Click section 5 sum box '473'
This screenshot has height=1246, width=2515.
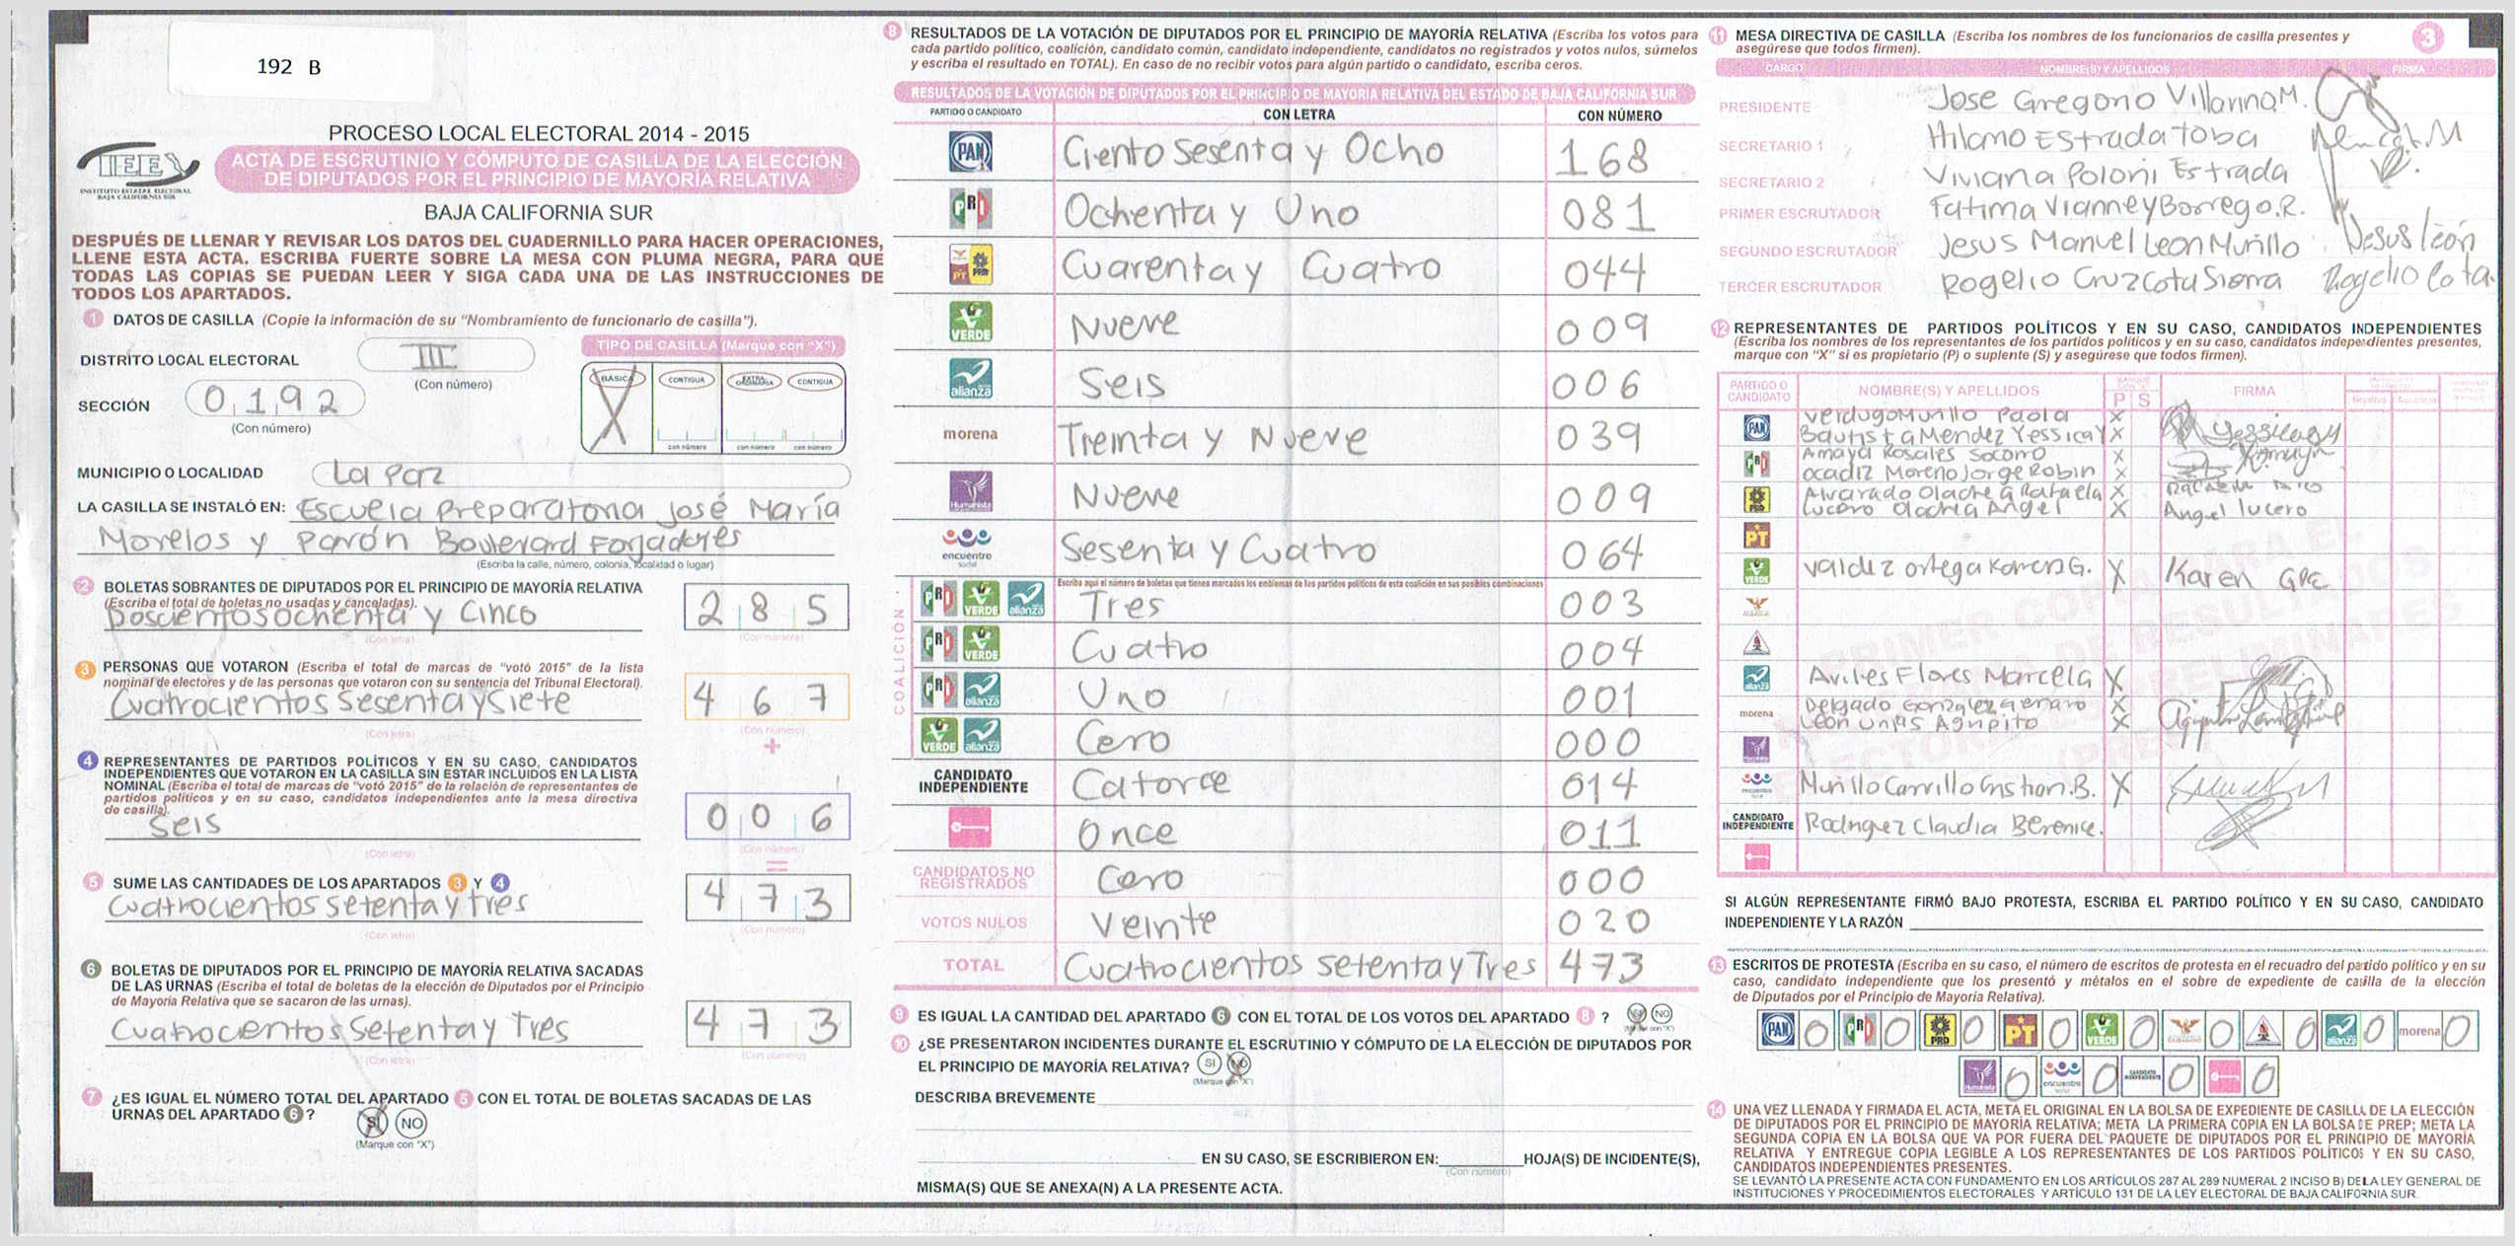[x=767, y=899]
